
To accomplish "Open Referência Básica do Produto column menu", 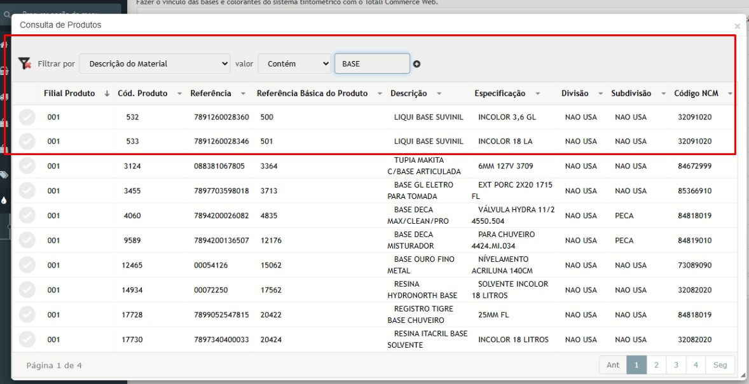I will (380, 93).
